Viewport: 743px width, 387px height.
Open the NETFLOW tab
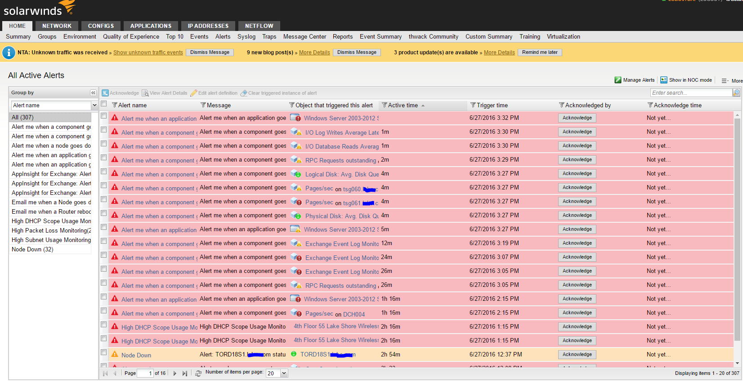pyautogui.click(x=259, y=26)
